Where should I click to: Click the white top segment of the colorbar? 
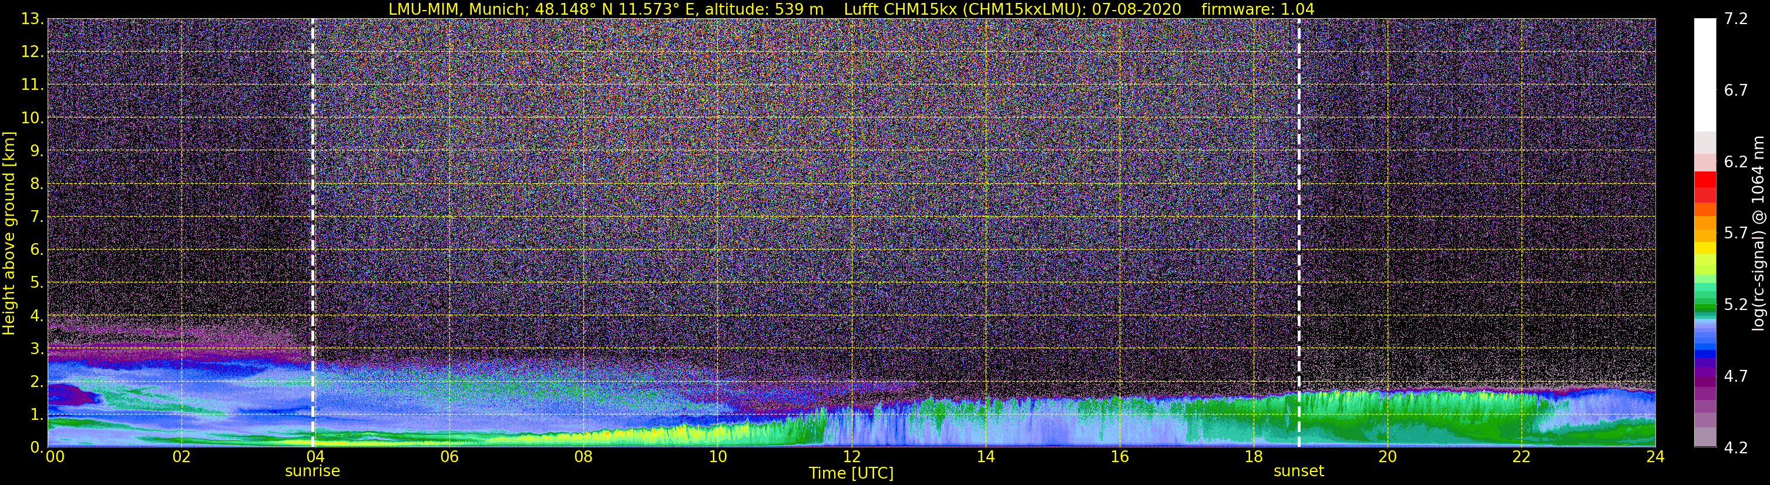point(1705,75)
